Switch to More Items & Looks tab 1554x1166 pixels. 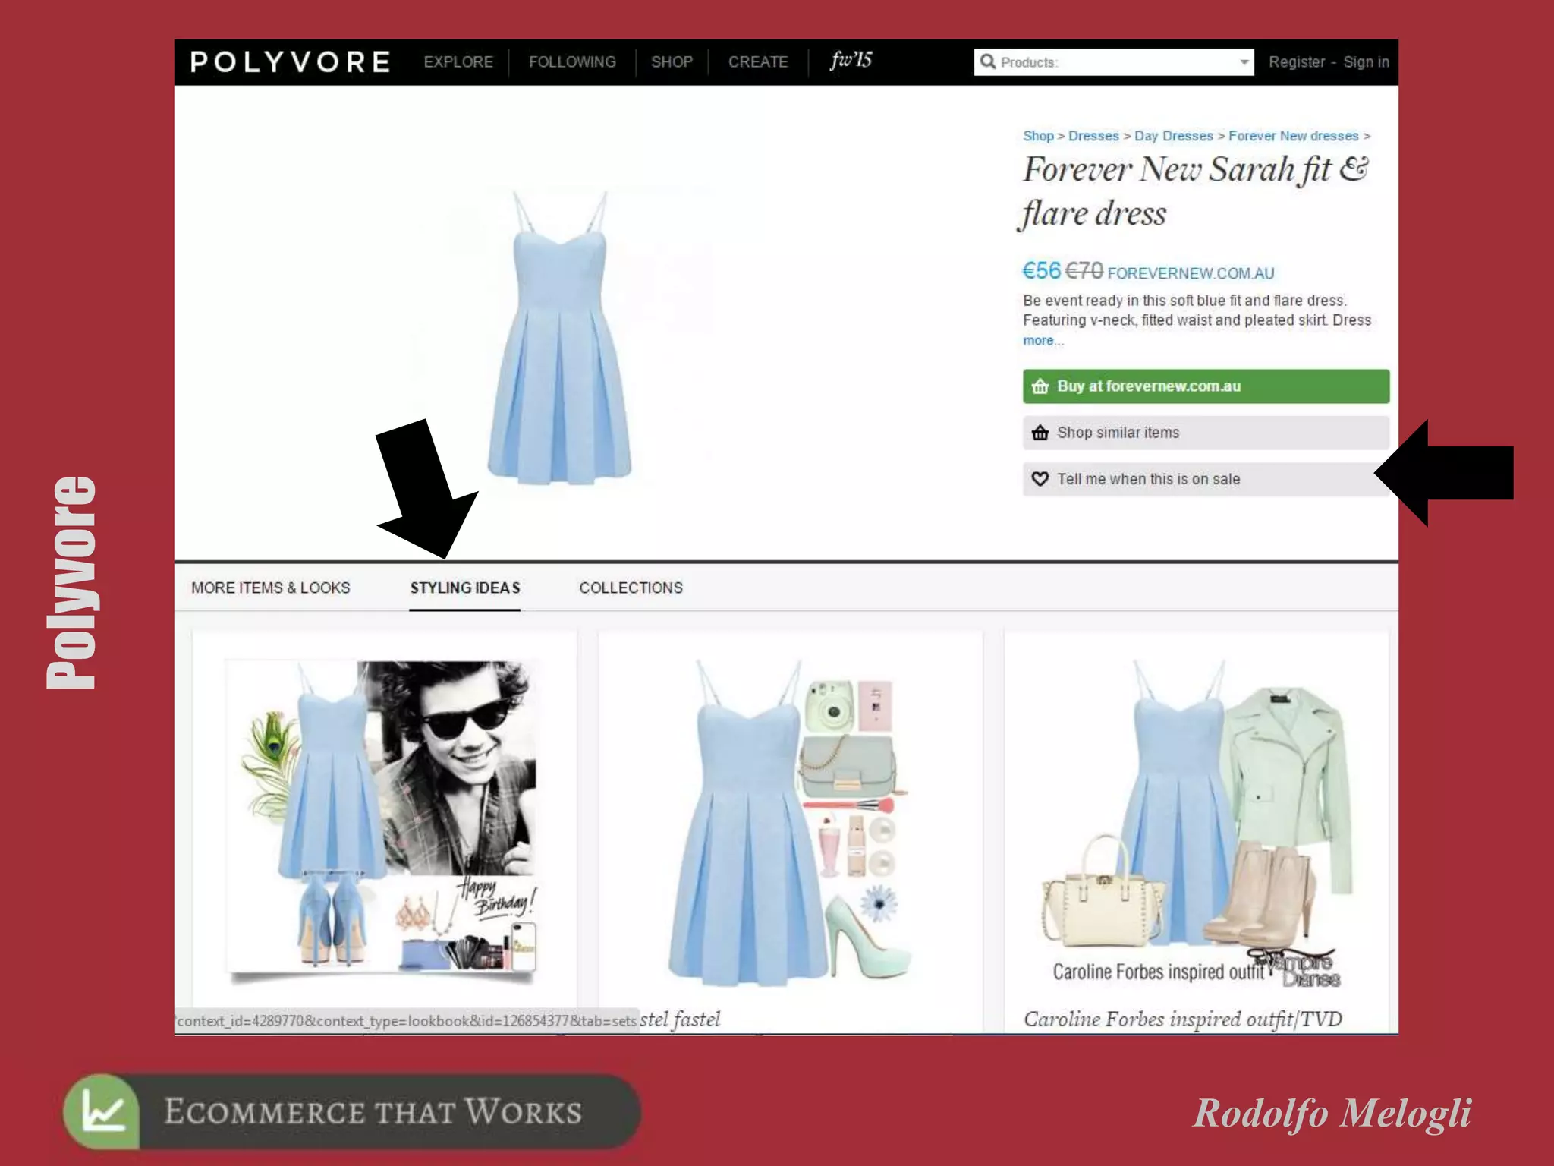tap(271, 588)
